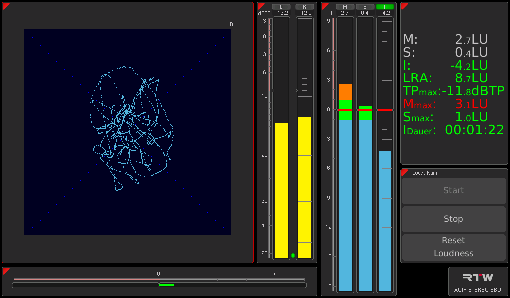Click red corner marker on correlation meter panel

pyautogui.click(x=6, y=271)
